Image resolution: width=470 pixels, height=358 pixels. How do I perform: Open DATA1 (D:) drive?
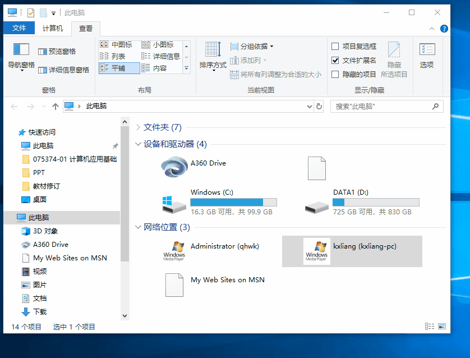click(362, 202)
